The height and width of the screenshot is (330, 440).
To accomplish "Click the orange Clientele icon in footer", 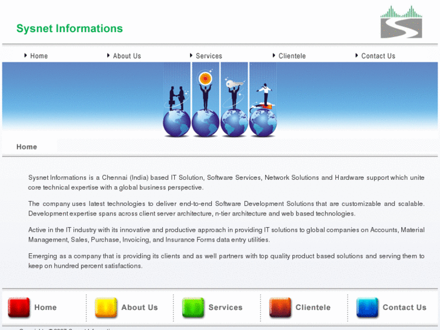I will click(x=280, y=308).
